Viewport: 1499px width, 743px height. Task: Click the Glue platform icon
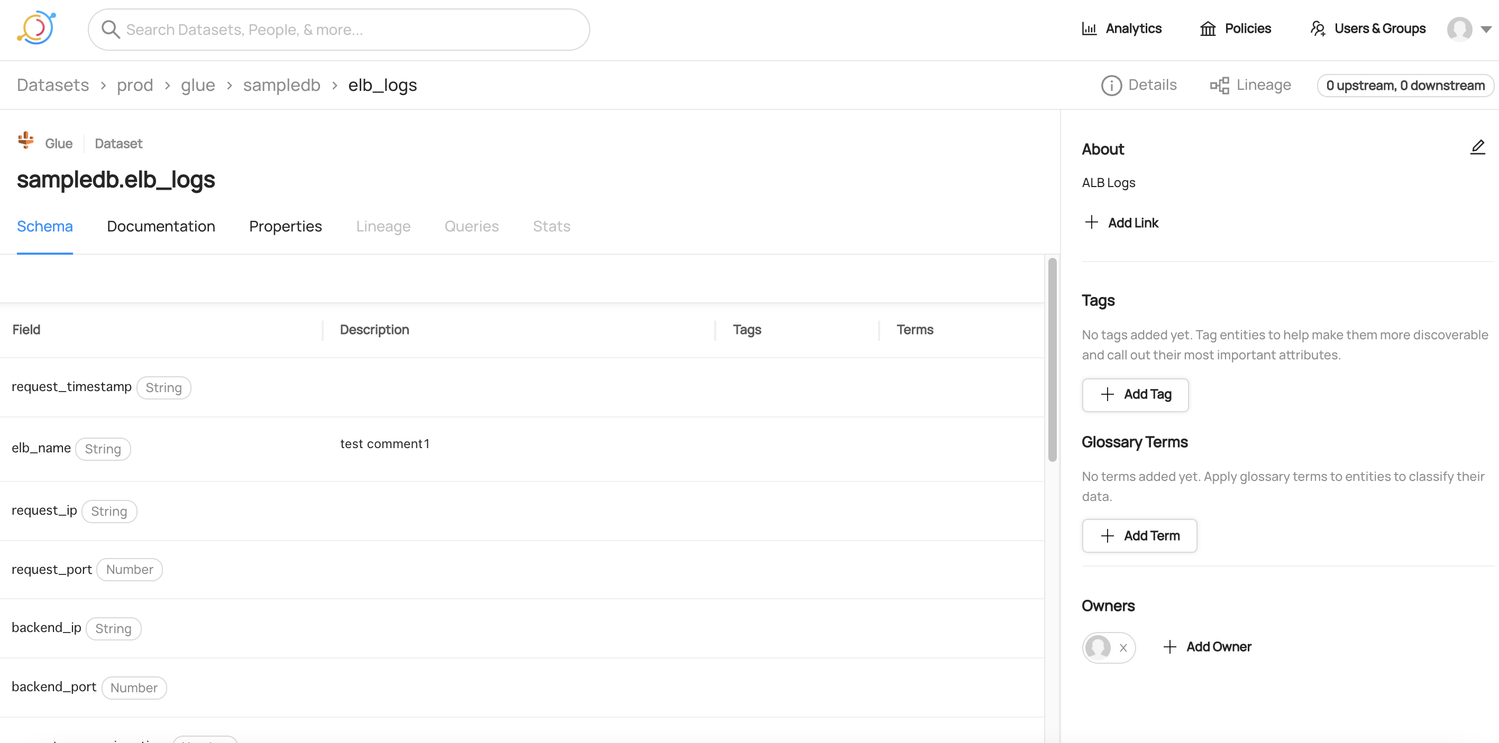tap(25, 141)
